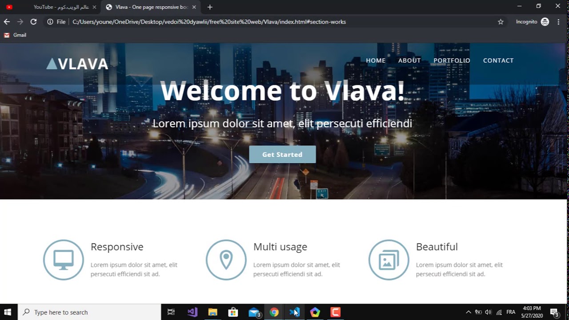Select the Vlava one page responsive tab

(x=151, y=7)
